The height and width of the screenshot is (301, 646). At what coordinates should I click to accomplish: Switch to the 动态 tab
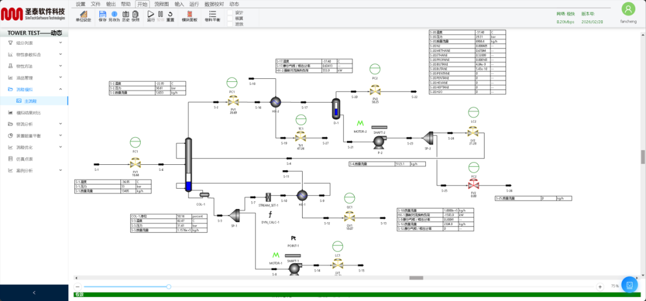(x=234, y=4)
